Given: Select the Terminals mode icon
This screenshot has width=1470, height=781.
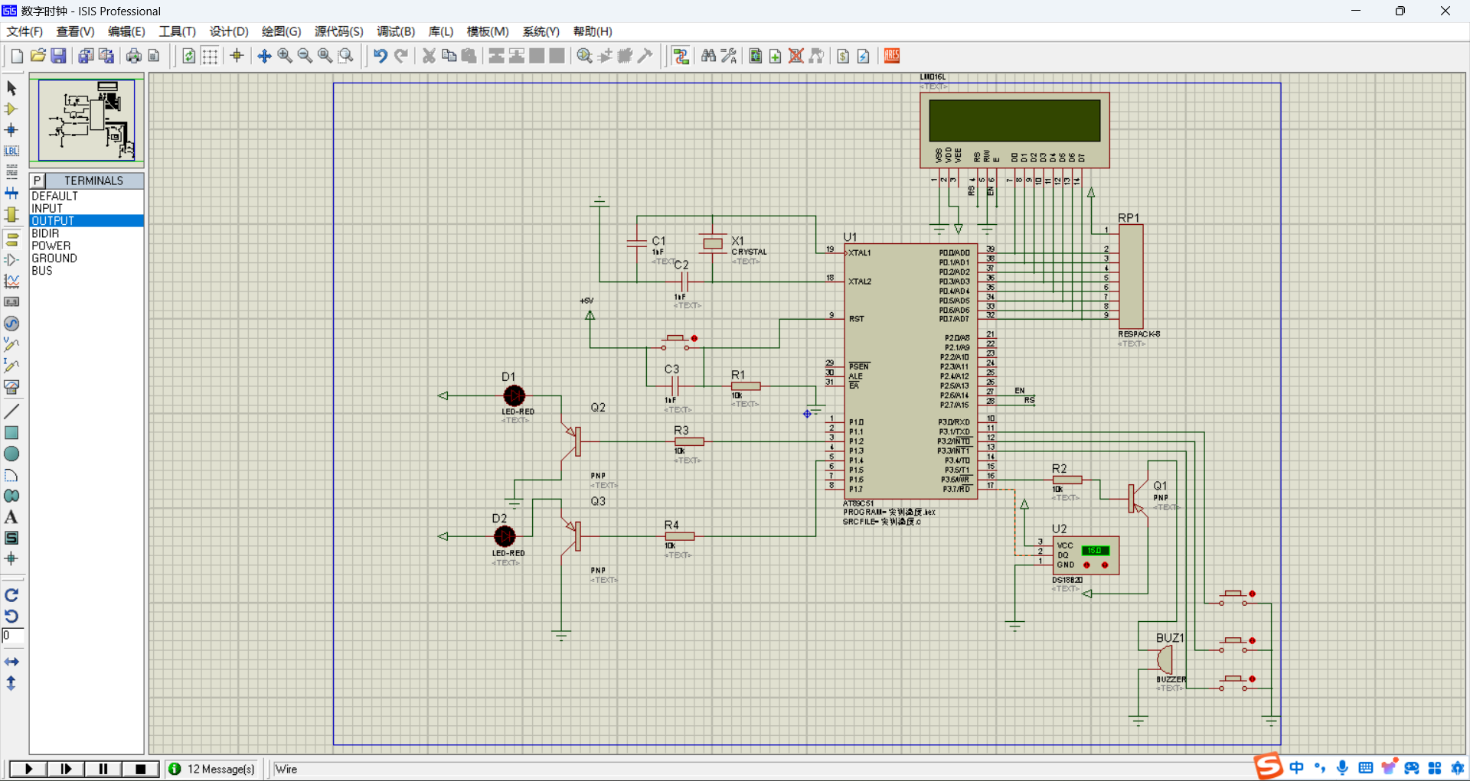Looking at the screenshot, I should (x=11, y=239).
